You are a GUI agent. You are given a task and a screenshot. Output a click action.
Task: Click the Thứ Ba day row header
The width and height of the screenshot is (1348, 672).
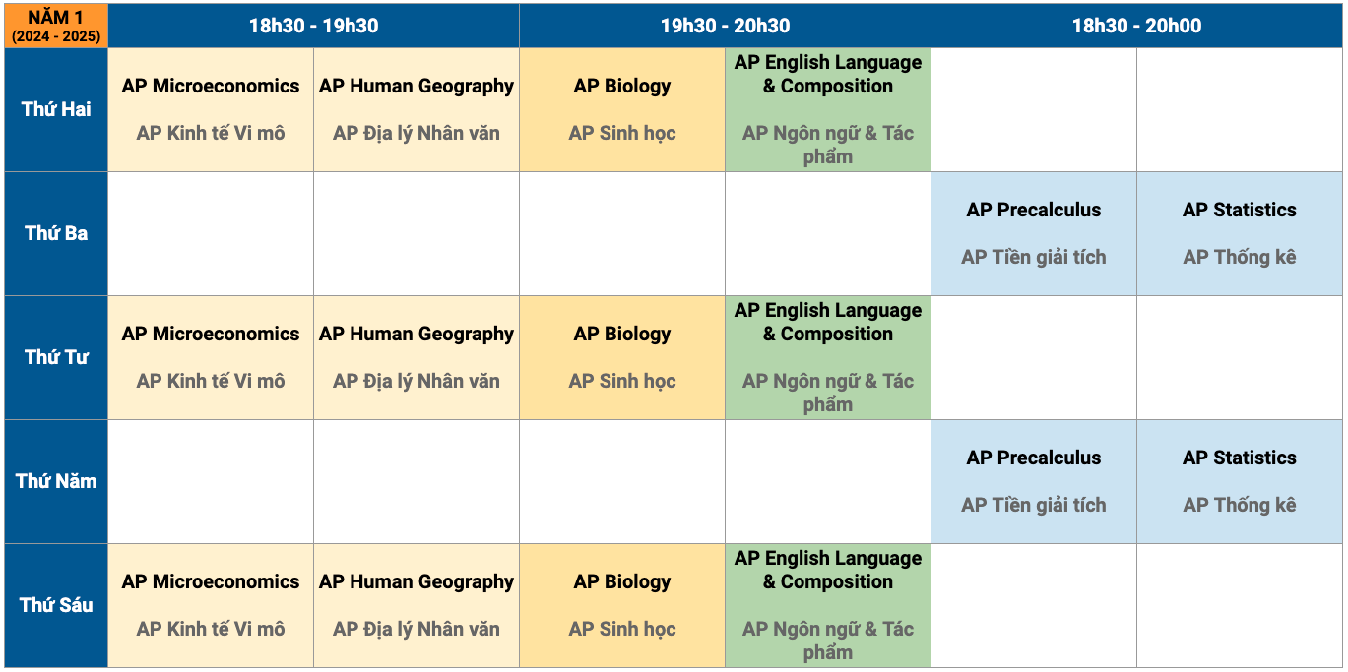(x=56, y=233)
